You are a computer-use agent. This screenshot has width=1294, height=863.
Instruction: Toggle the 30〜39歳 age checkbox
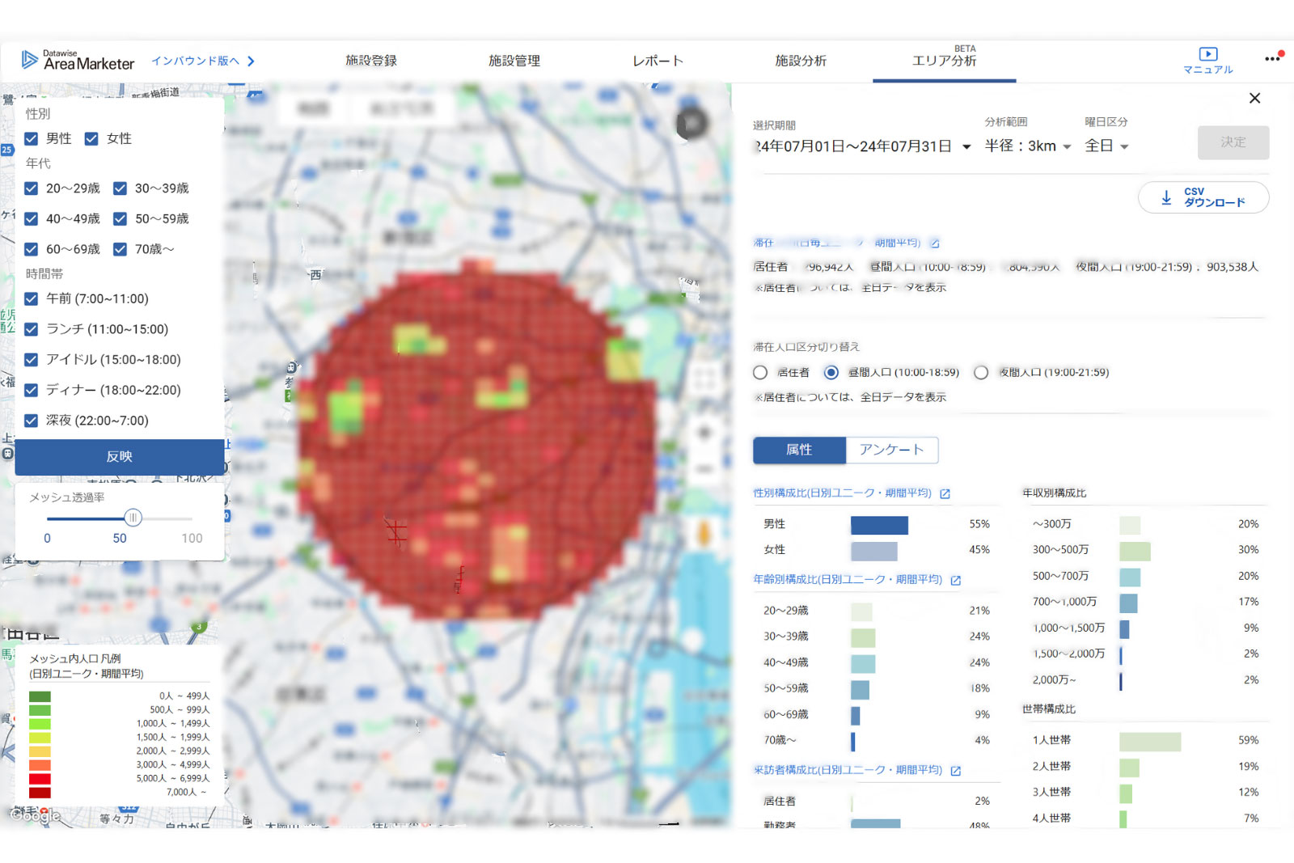[x=120, y=188]
